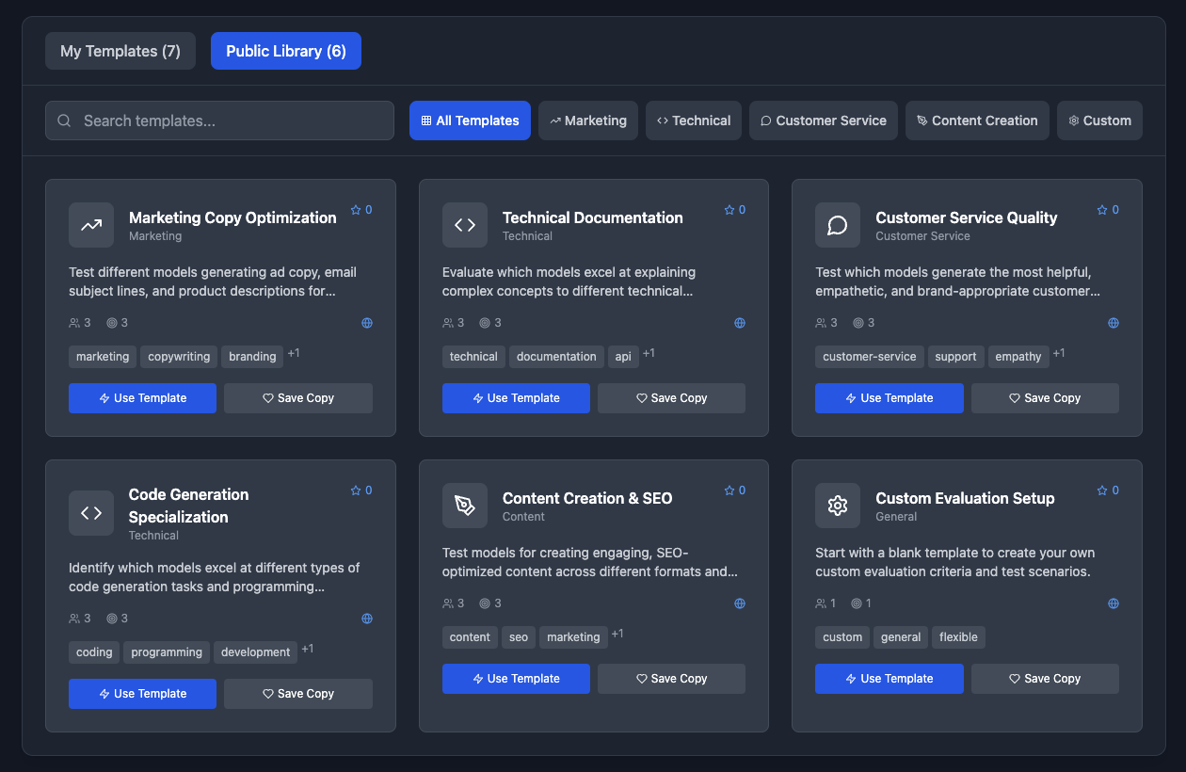
Task: Save a copy of Marketing Copy Optimization
Action: [298, 398]
